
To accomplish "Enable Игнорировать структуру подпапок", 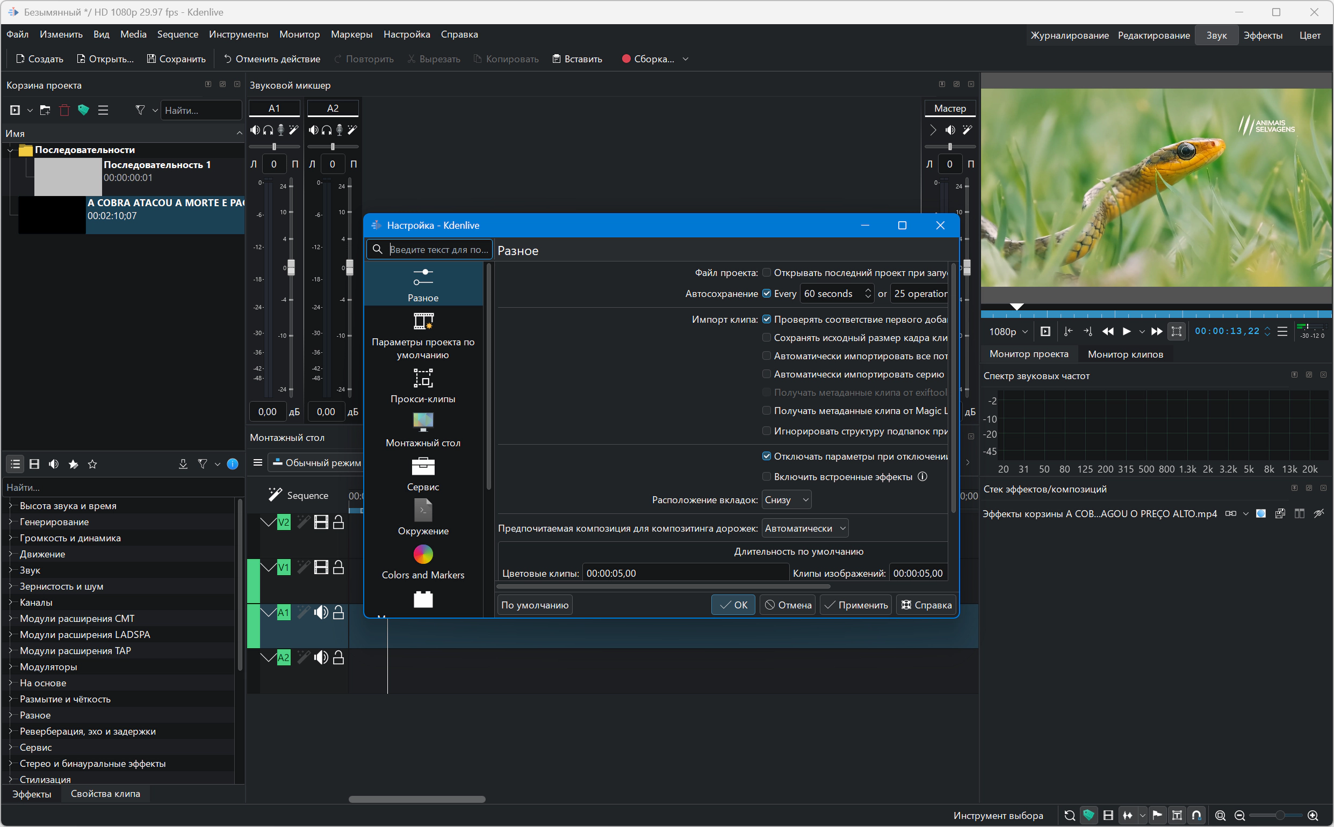I will coord(767,431).
